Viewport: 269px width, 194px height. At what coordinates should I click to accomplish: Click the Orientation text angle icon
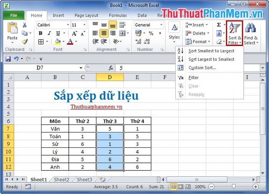(116, 42)
